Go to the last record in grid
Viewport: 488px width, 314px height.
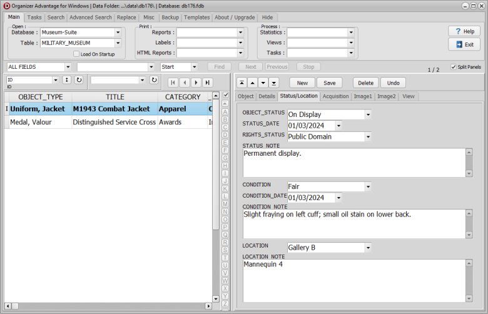[207, 82]
